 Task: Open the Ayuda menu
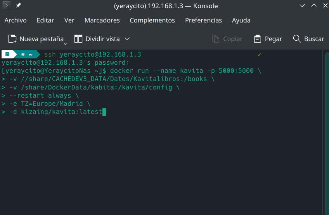[241, 20]
